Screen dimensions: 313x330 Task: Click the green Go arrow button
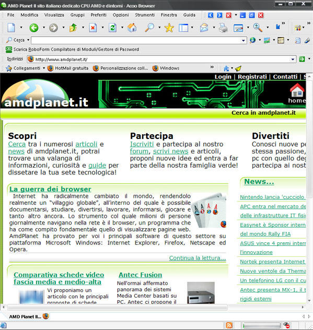click(x=302, y=59)
